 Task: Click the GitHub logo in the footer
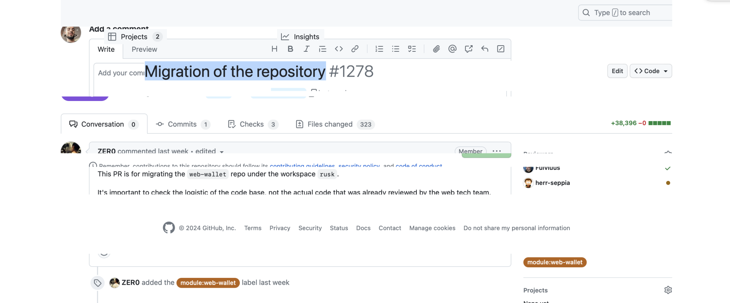coord(169,228)
